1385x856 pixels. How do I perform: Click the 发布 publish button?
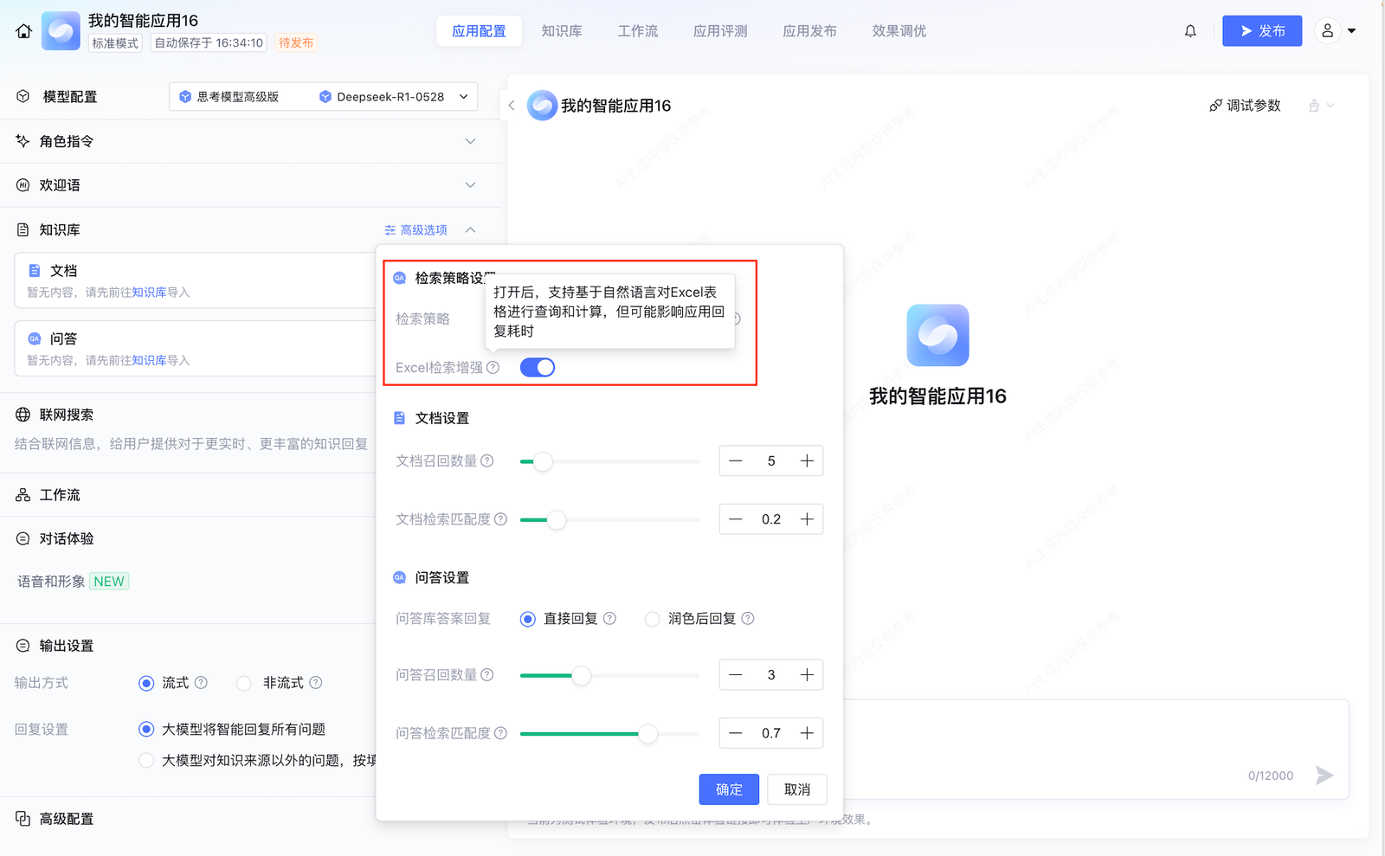pos(1261,31)
